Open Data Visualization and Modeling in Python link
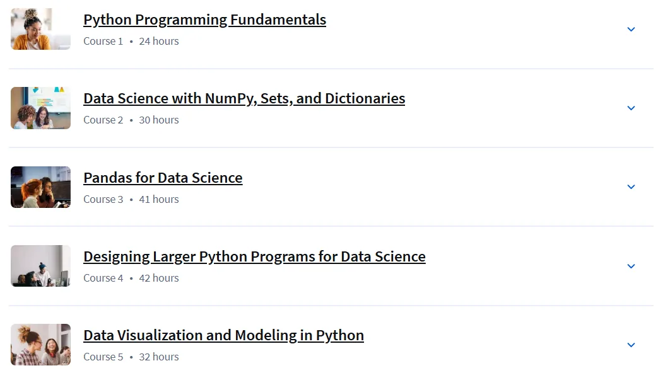The image size is (658, 373). (224, 335)
